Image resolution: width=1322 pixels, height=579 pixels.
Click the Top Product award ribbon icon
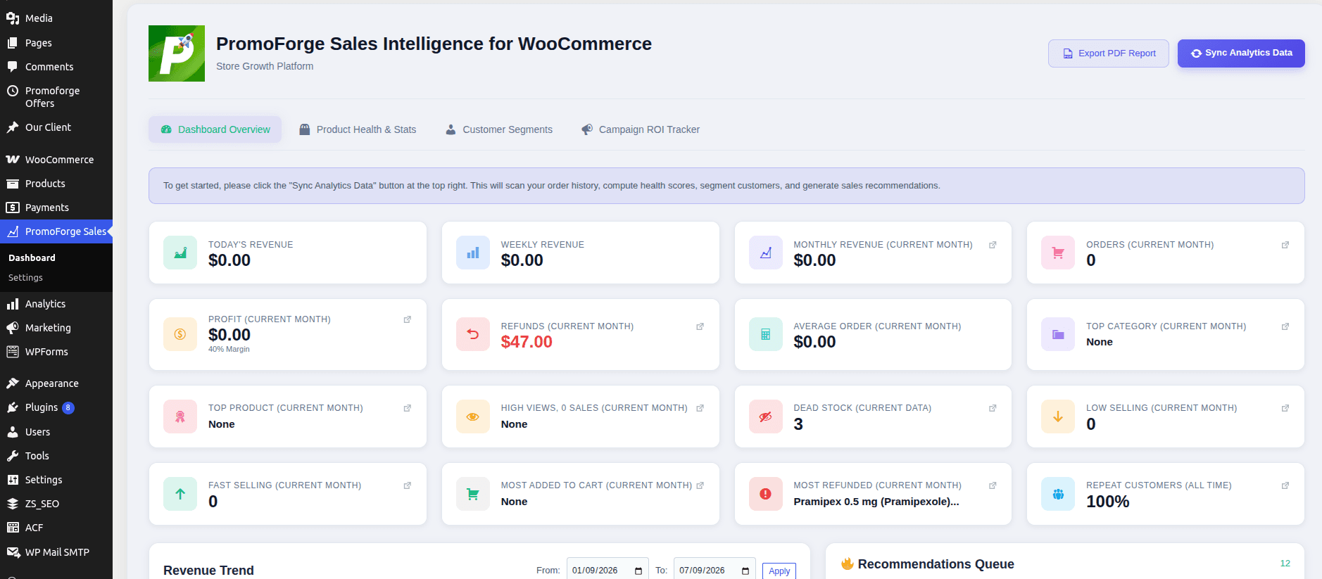coord(180,416)
